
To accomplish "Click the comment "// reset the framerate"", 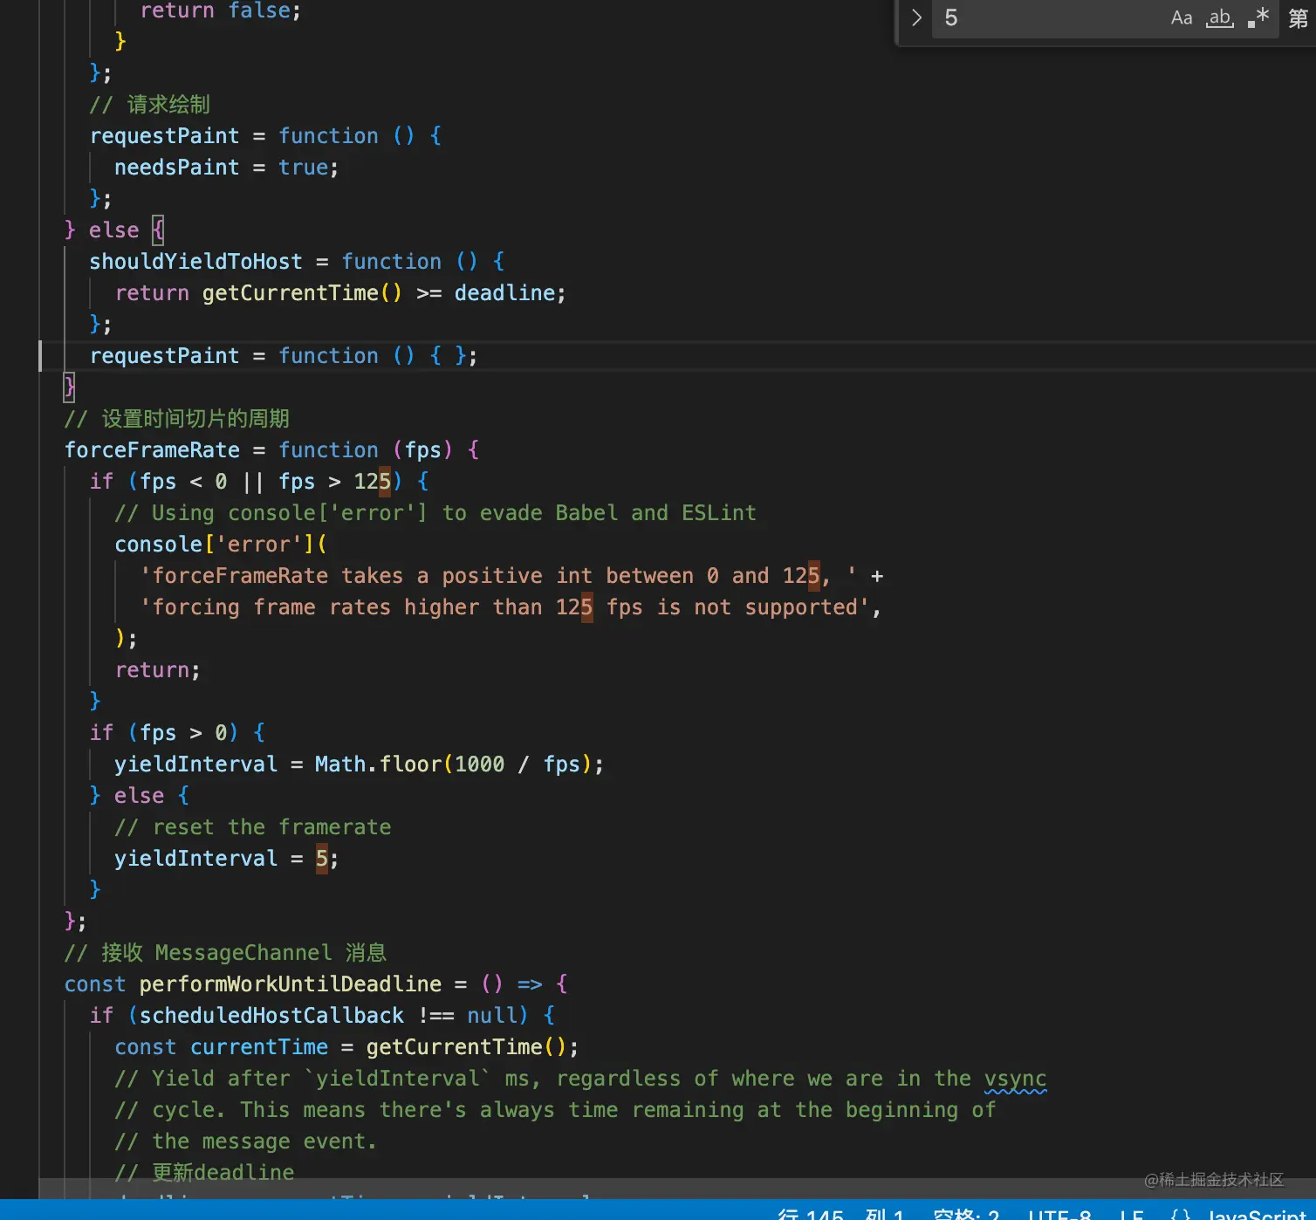I will coord(253,827).
